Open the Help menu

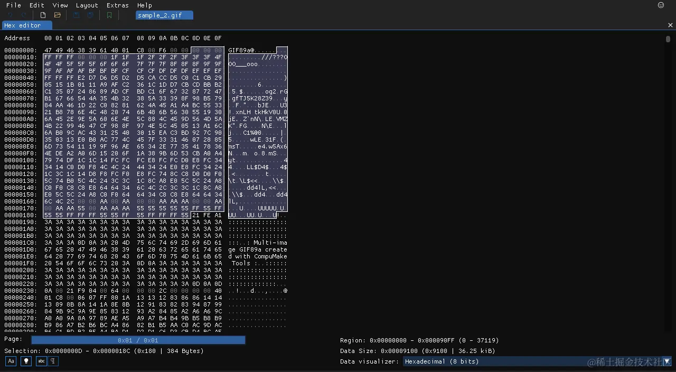click(x=145, y=5)
